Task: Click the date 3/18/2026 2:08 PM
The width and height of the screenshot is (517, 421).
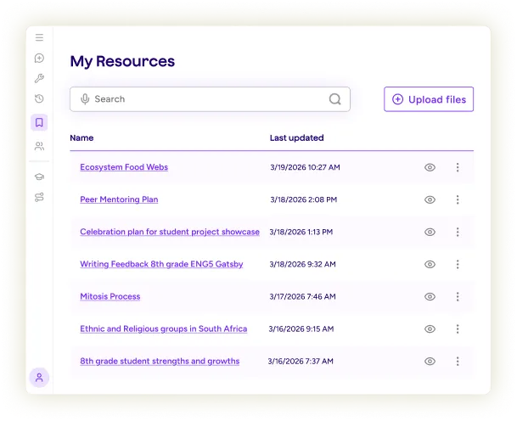Action: [x=303, y=199]
